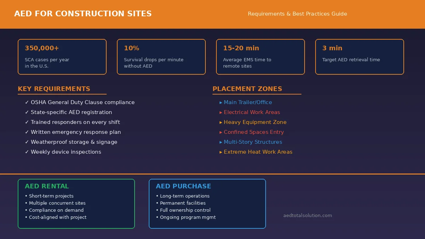The height and width of the screenshot is (239, 425).
Task: Expand the Electrical Work Areas arrow
Action: [x=221, y=112]
